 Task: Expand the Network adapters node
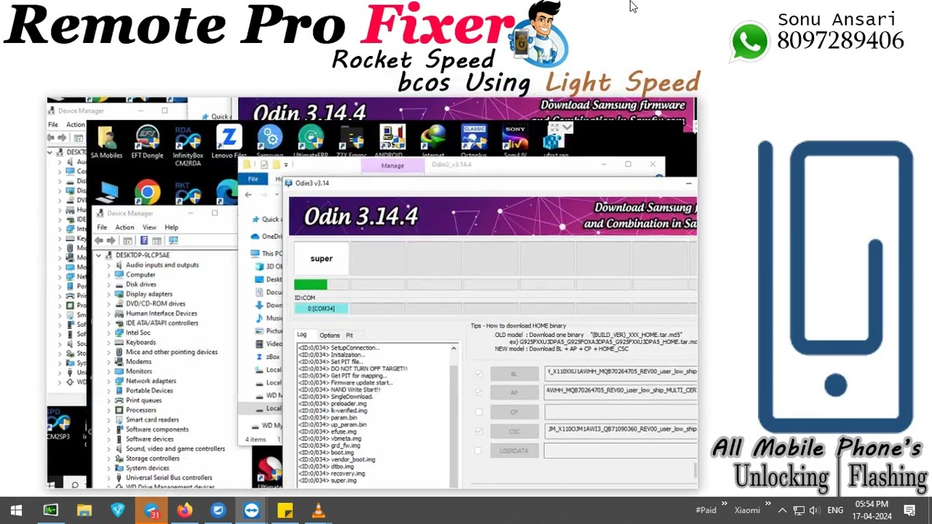109,381
